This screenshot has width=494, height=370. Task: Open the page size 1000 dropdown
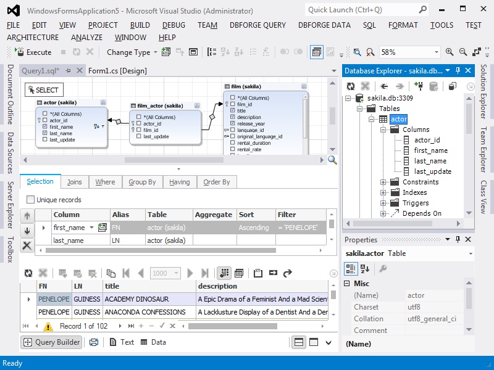[x=176, y=273]
